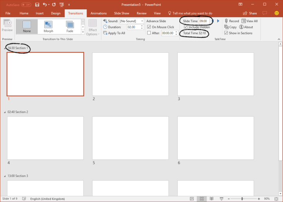Toggle the AutoSave switch
The image size is (283, 202).
click(26, 5)
